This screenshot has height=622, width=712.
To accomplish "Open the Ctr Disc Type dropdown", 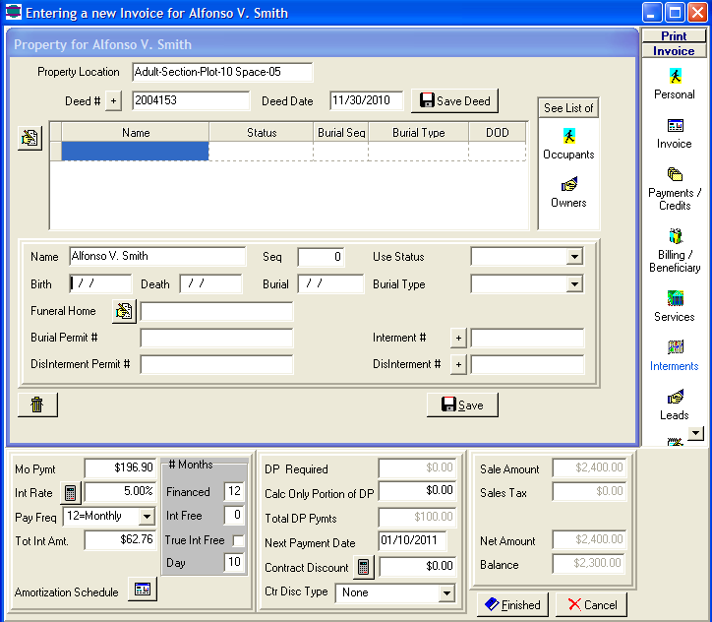I will 445,593.
